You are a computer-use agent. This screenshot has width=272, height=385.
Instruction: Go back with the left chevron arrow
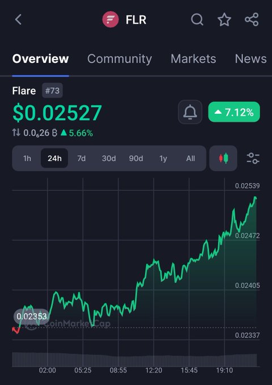(x=19, y=19)
